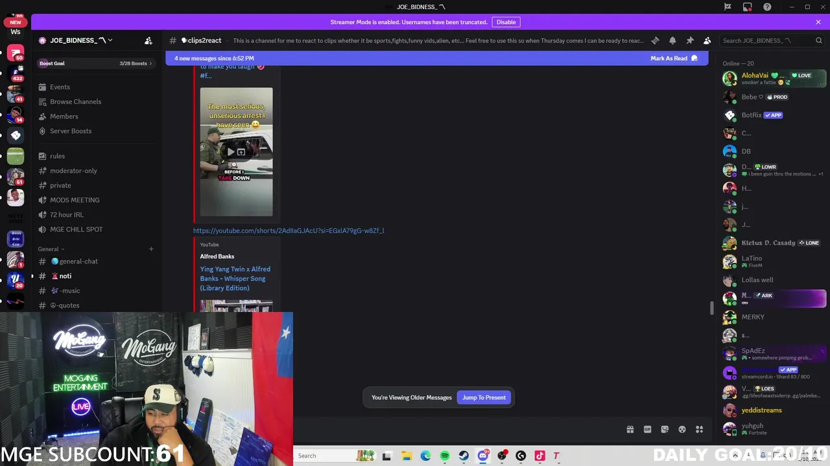Dismiss the Streamer Mode banner

pyautogui.click(x=818, y=22)
